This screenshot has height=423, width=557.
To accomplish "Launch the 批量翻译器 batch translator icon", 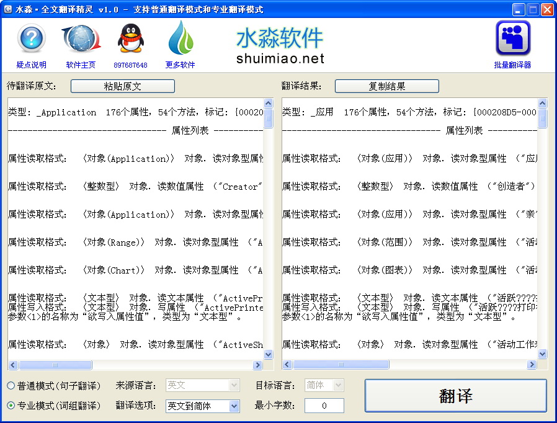I will click(512, 38).
